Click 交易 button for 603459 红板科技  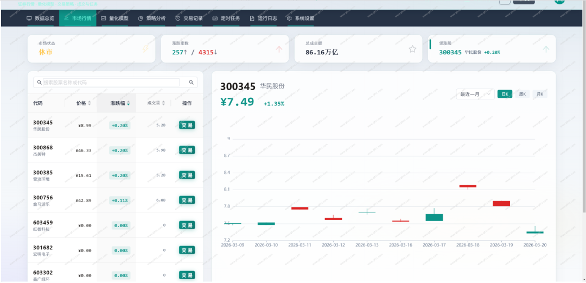pyautogui.click(x=187, y=225)
